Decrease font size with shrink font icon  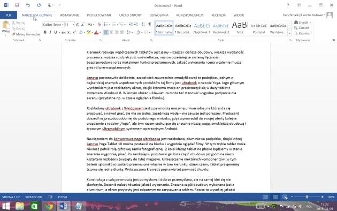pyautogui.click(x=83, y=25)
